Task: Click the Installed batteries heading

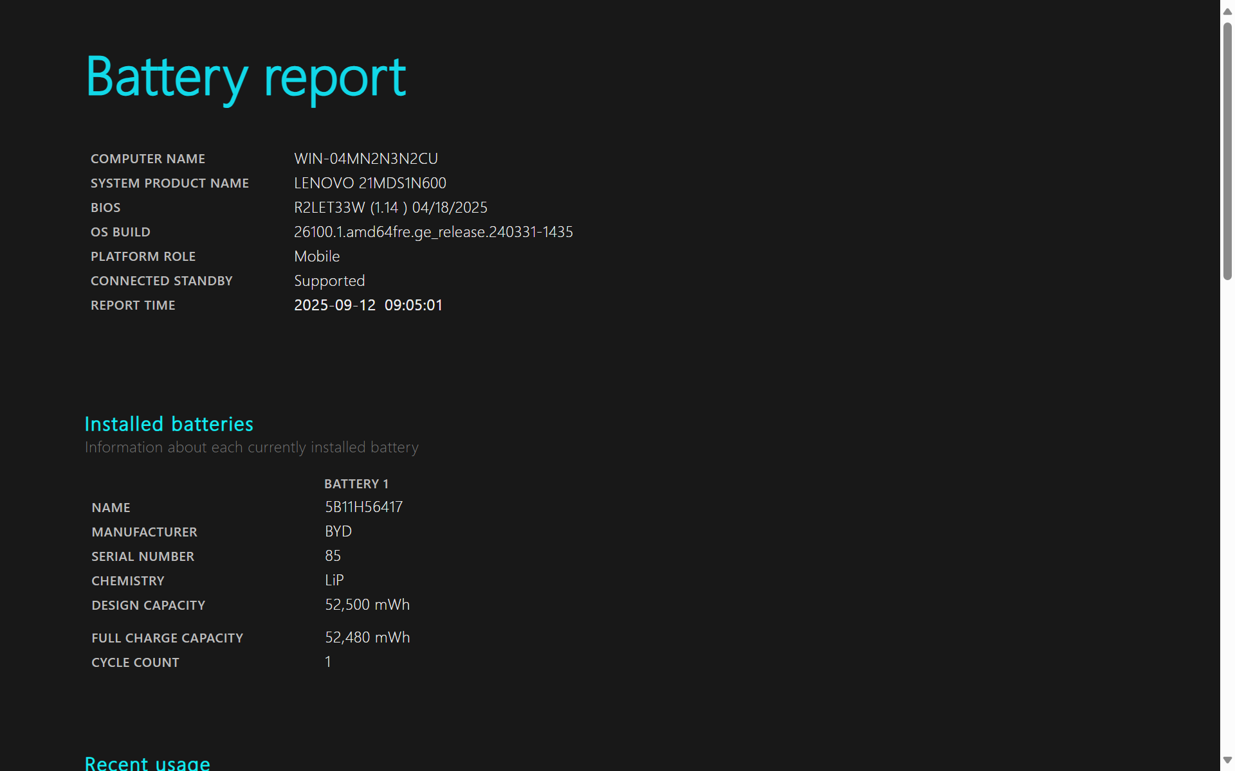Action: pos(169,424)
